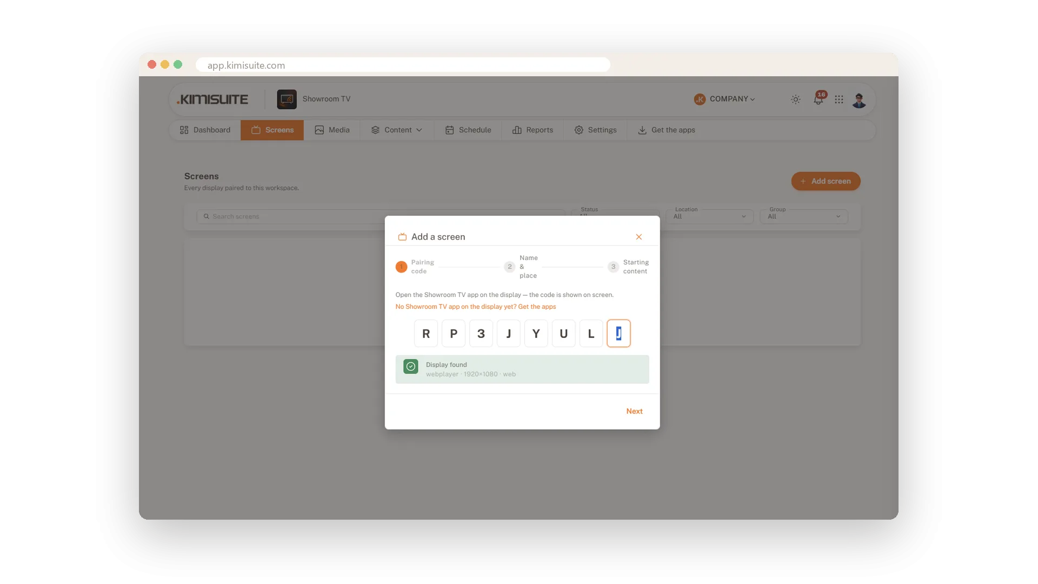Select the code box containing L
Image resolution: width=1038 pixels, height=584 pixels.
pyautogui.click(x=591, y=334)
